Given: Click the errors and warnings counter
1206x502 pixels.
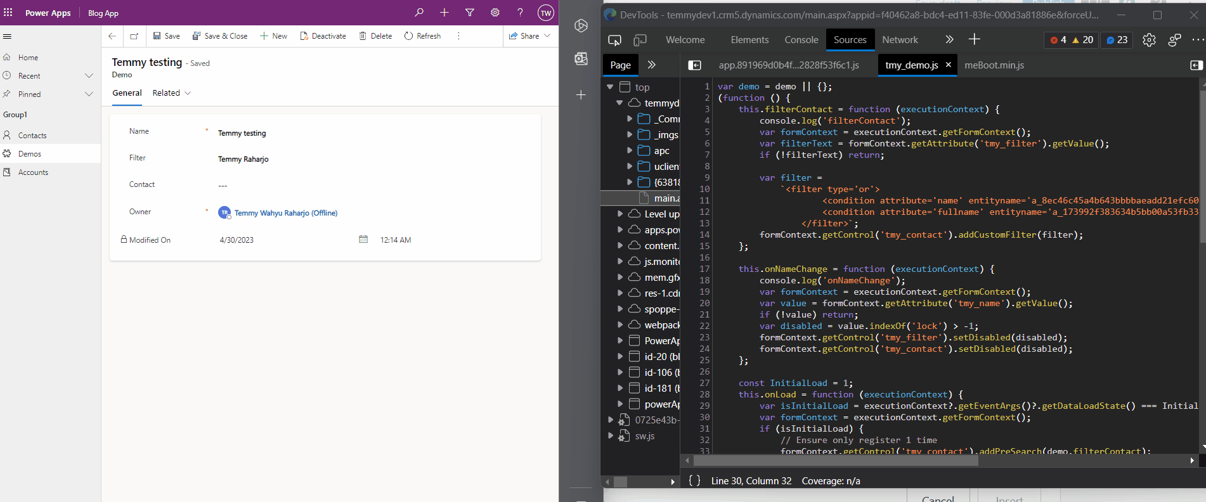Looking at the screenshot, I should (x=1072, y=40).
